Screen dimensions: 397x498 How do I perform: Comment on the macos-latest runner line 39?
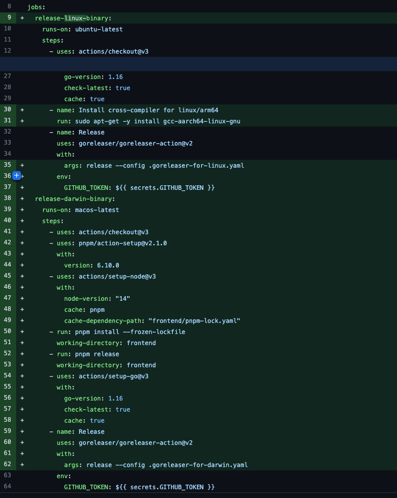pos(17,210)
